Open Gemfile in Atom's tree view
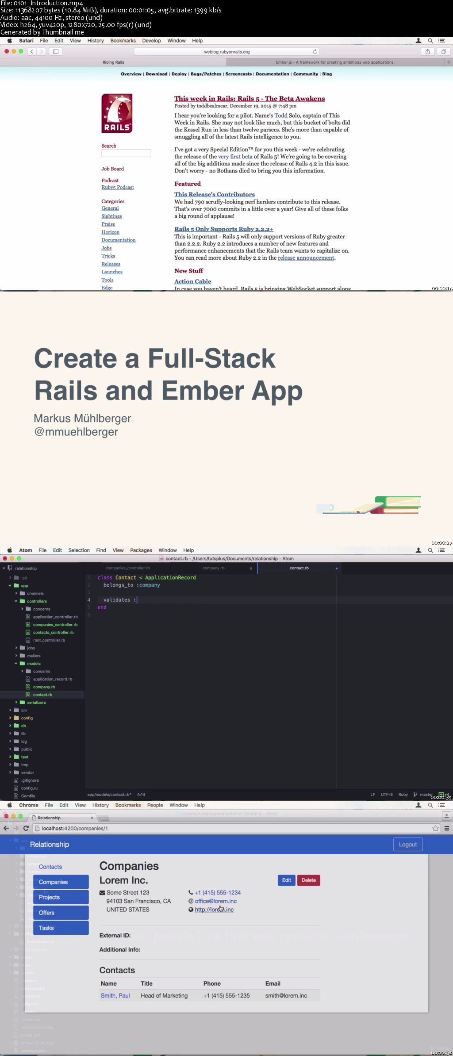 pos(28,796)
